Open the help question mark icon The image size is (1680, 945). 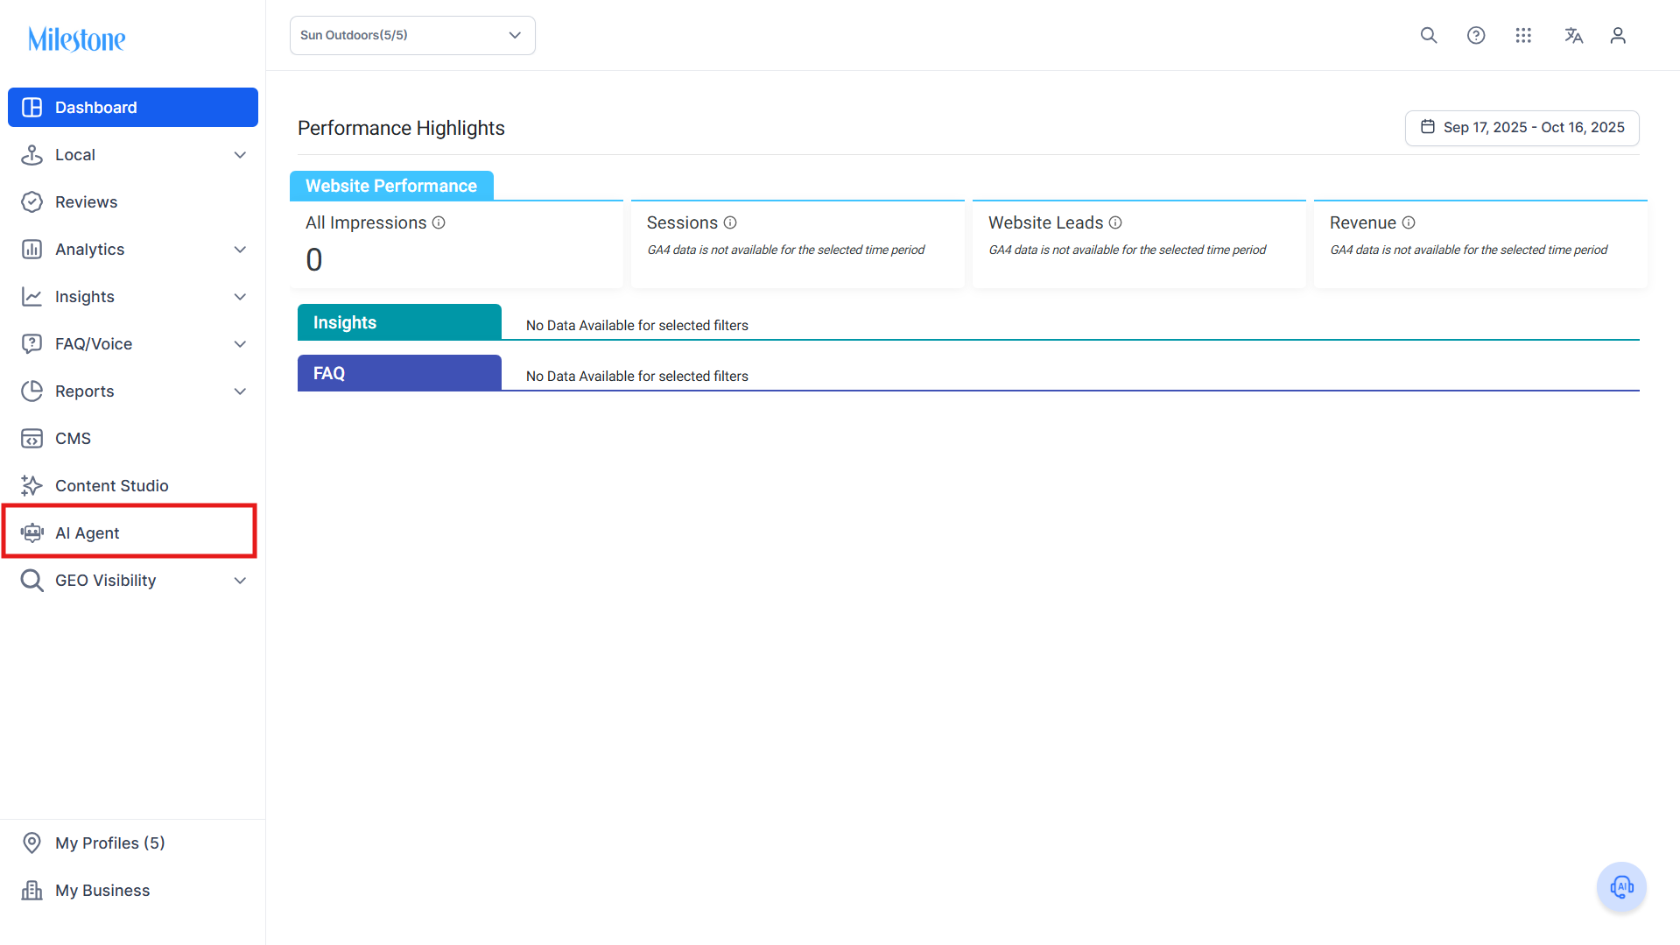(1476, 35)
